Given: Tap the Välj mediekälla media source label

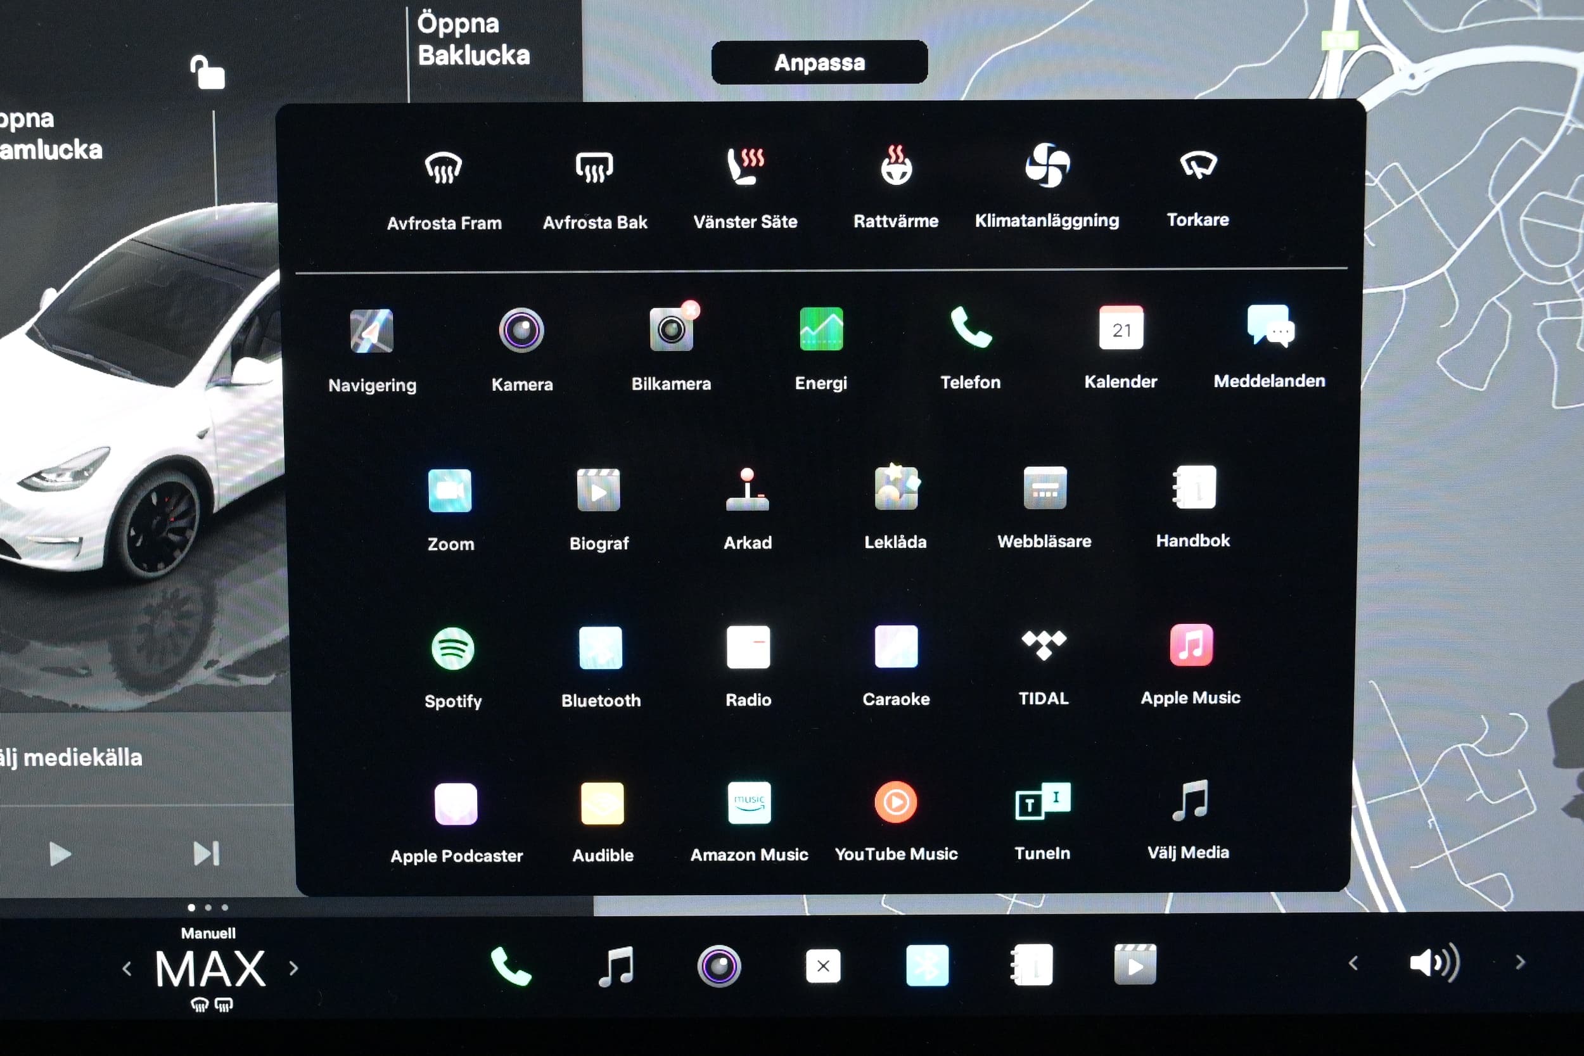Looking at the screenshot, I should 71,758.
